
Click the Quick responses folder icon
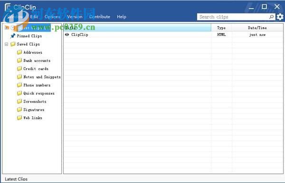tap(19, 93)
